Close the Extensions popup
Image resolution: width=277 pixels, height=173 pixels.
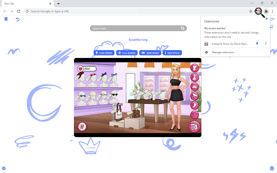pyautogui.click(x=267, y=19)
